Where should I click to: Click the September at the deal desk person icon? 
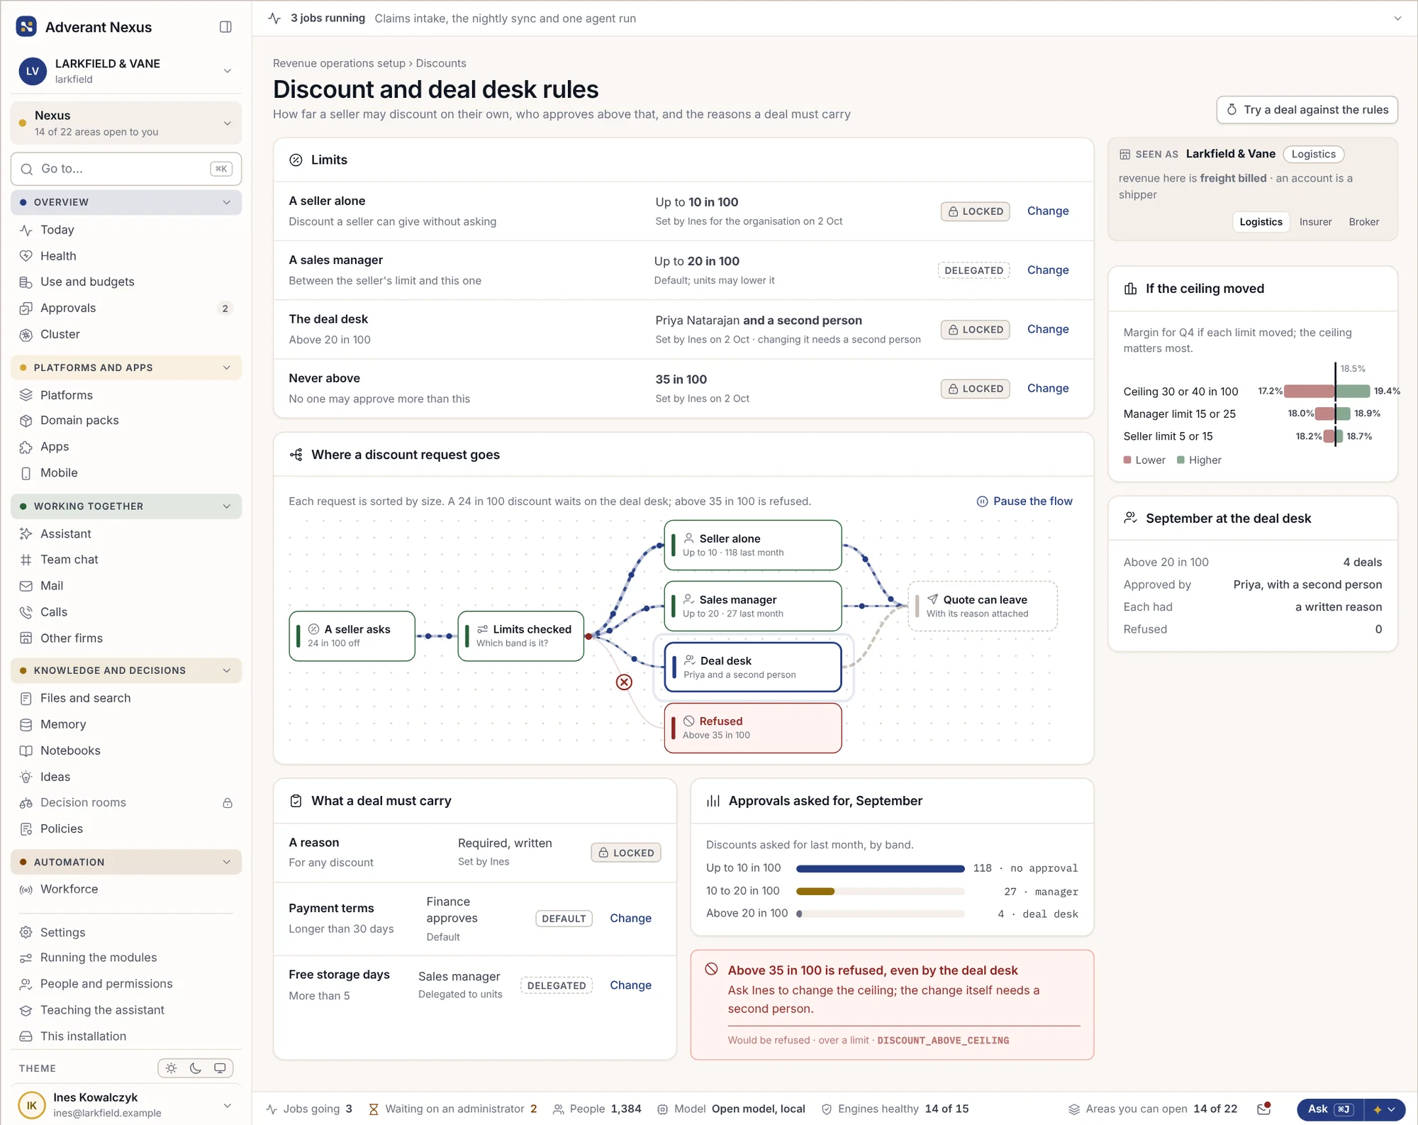pyautogui.click(x=1131, y=519)
